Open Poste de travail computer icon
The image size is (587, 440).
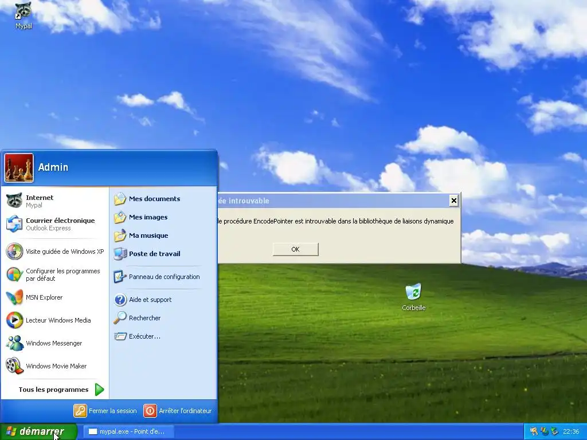[x=120, y=254]
